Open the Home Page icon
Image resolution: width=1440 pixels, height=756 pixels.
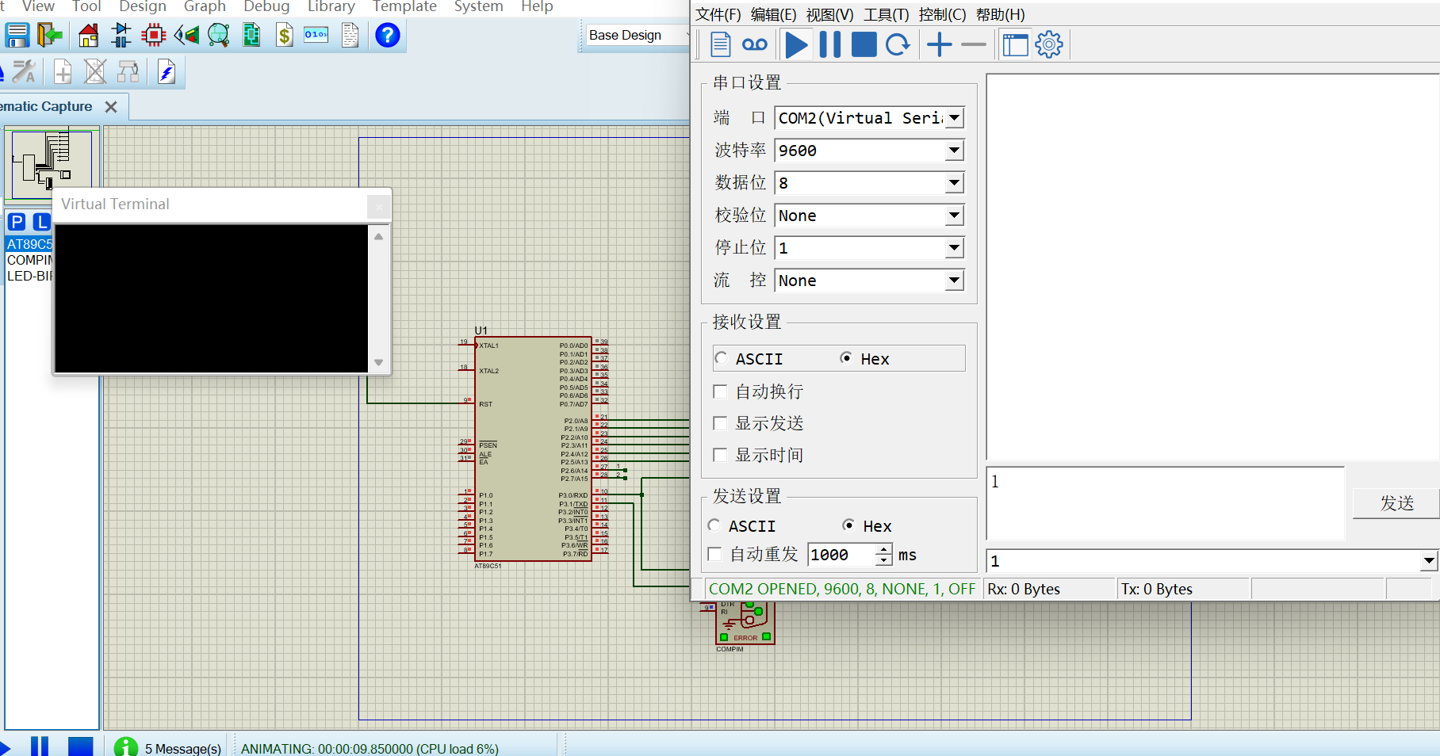pos(89,35)
